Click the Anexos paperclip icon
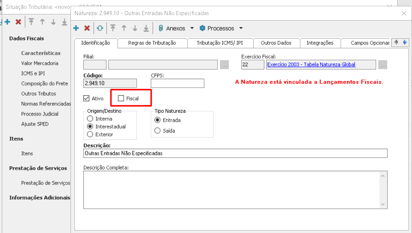Screen dimensions: 412x233 [x=161, y=28]
